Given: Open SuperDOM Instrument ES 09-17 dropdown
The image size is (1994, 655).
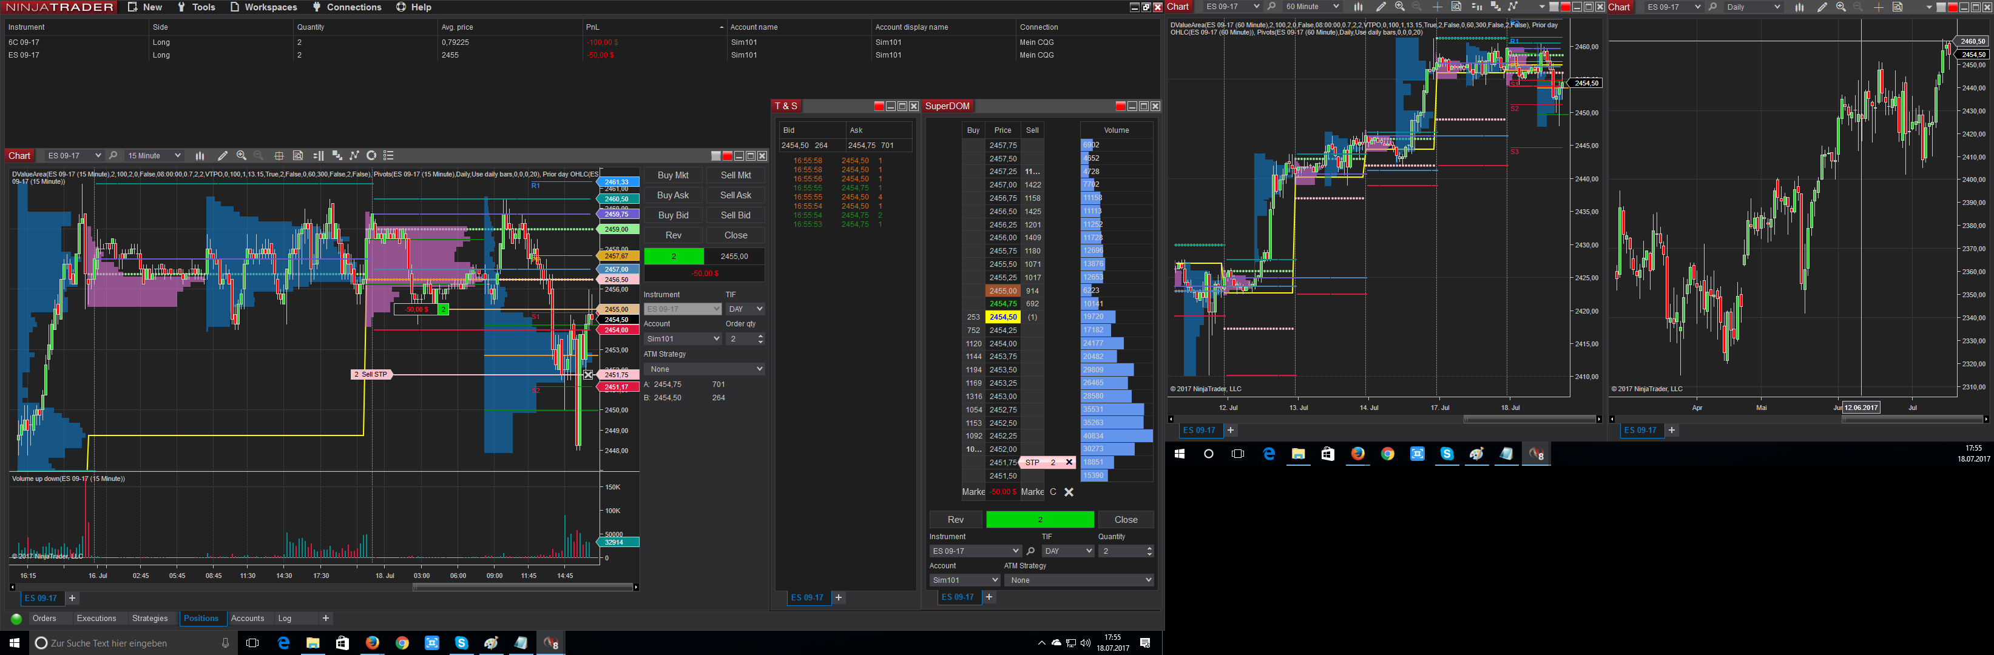Looking at the screenshot, I should click(975, 551).
